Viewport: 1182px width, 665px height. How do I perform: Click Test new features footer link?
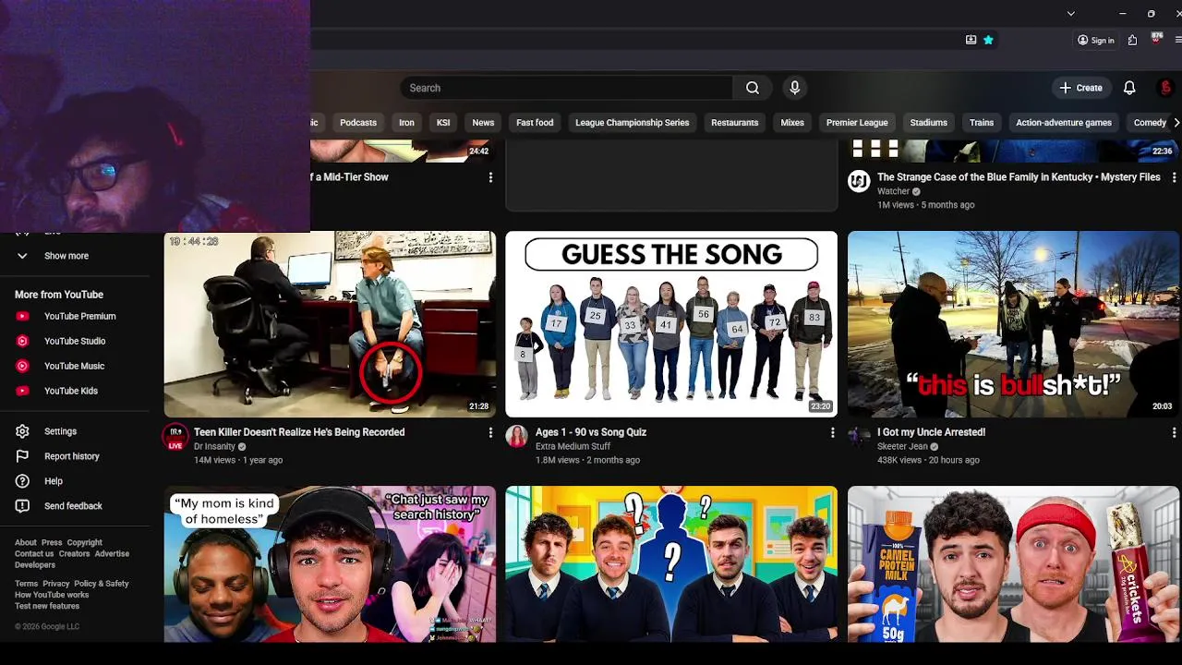pyautogui.click(x=47, y=606)
